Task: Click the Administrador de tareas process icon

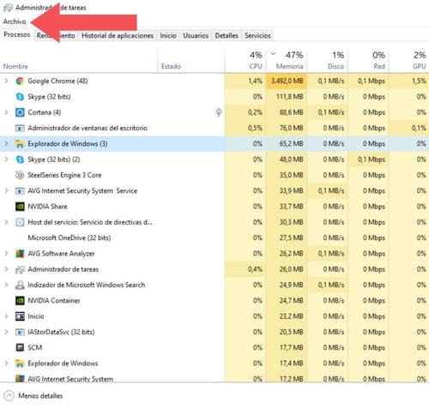Action: 20,269
